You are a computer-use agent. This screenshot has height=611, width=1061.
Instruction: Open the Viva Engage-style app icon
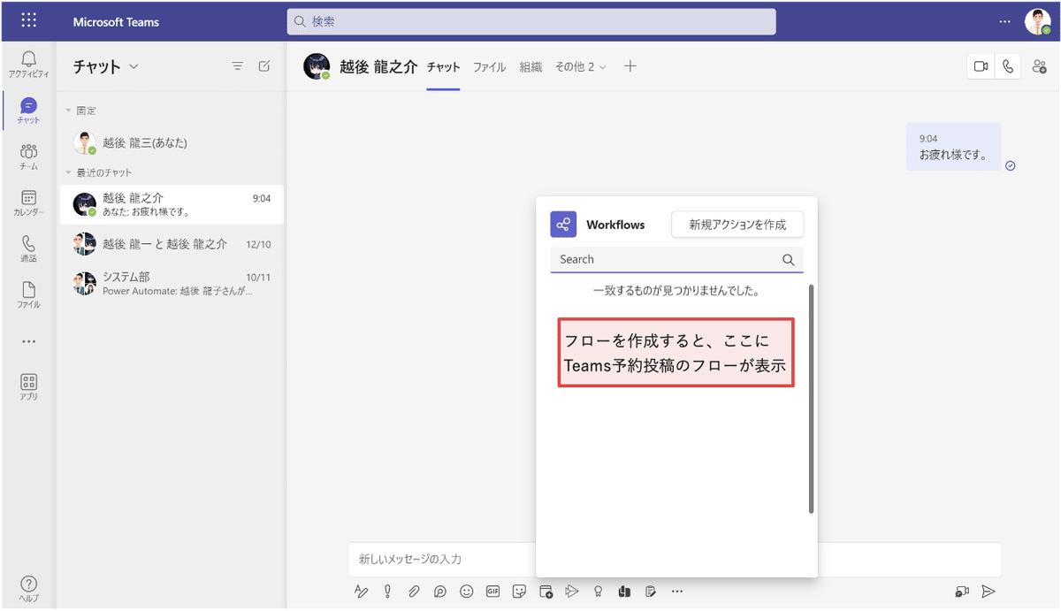[x=625, y=592]
